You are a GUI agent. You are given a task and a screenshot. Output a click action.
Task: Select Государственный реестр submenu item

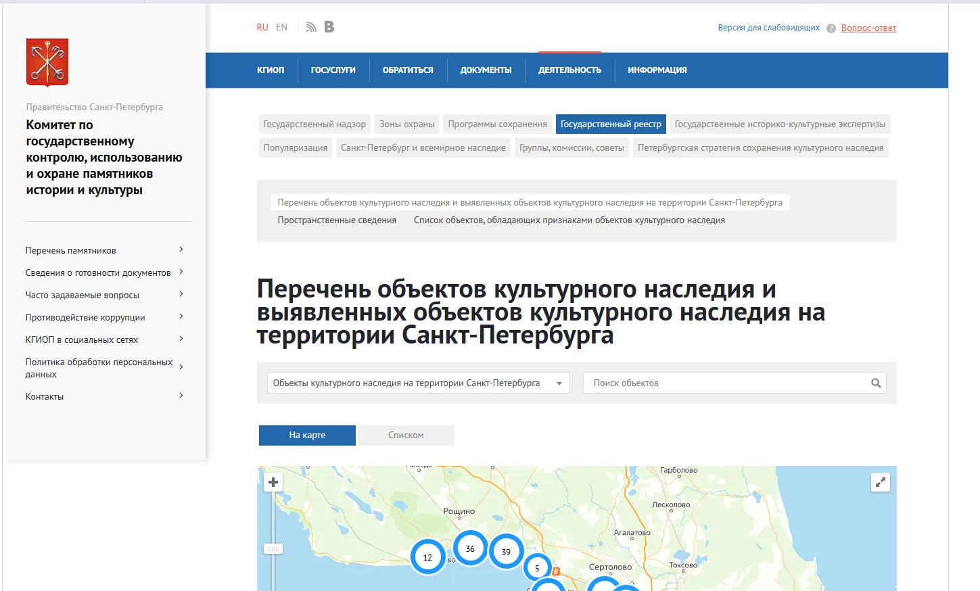(611, 124)
